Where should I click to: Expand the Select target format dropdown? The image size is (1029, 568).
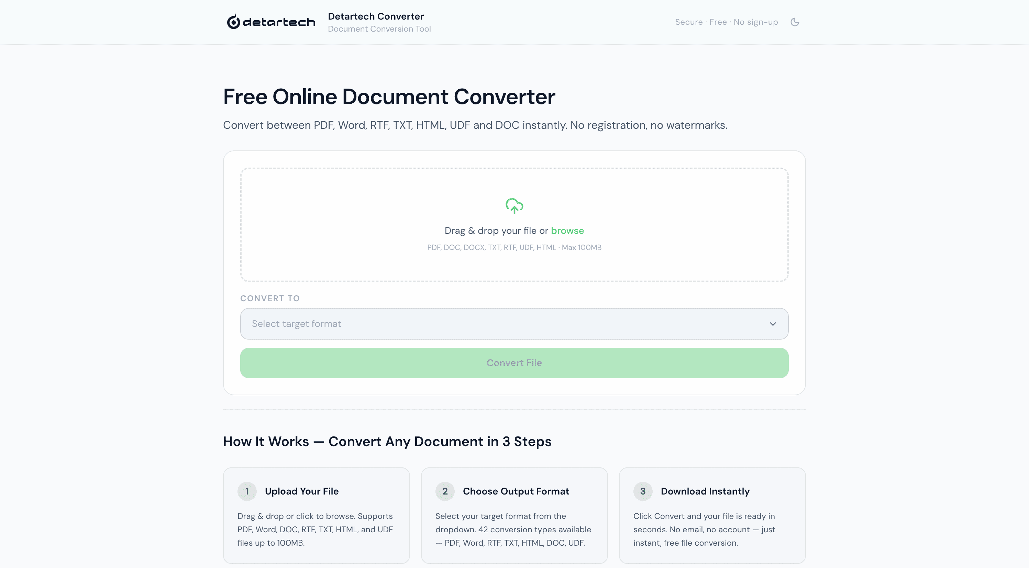tap(514, 324)
